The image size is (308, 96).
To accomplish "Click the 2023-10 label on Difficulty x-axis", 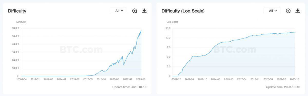I will (x=141, y=79).
